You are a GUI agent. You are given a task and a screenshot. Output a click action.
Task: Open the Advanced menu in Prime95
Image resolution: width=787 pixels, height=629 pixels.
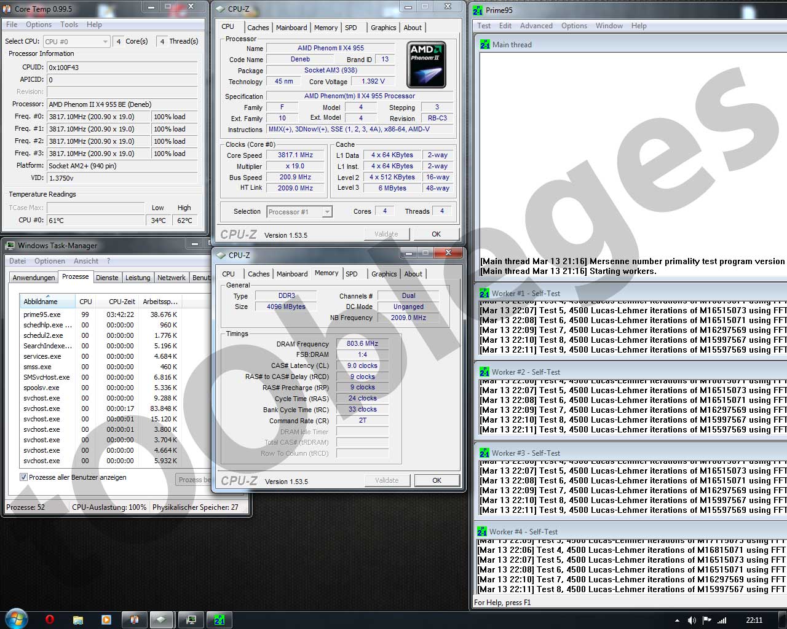coord(536,26)
